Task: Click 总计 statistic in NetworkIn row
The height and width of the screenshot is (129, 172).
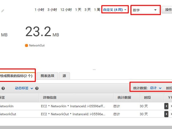Action: pyautogui.click(x=117, y=106)
